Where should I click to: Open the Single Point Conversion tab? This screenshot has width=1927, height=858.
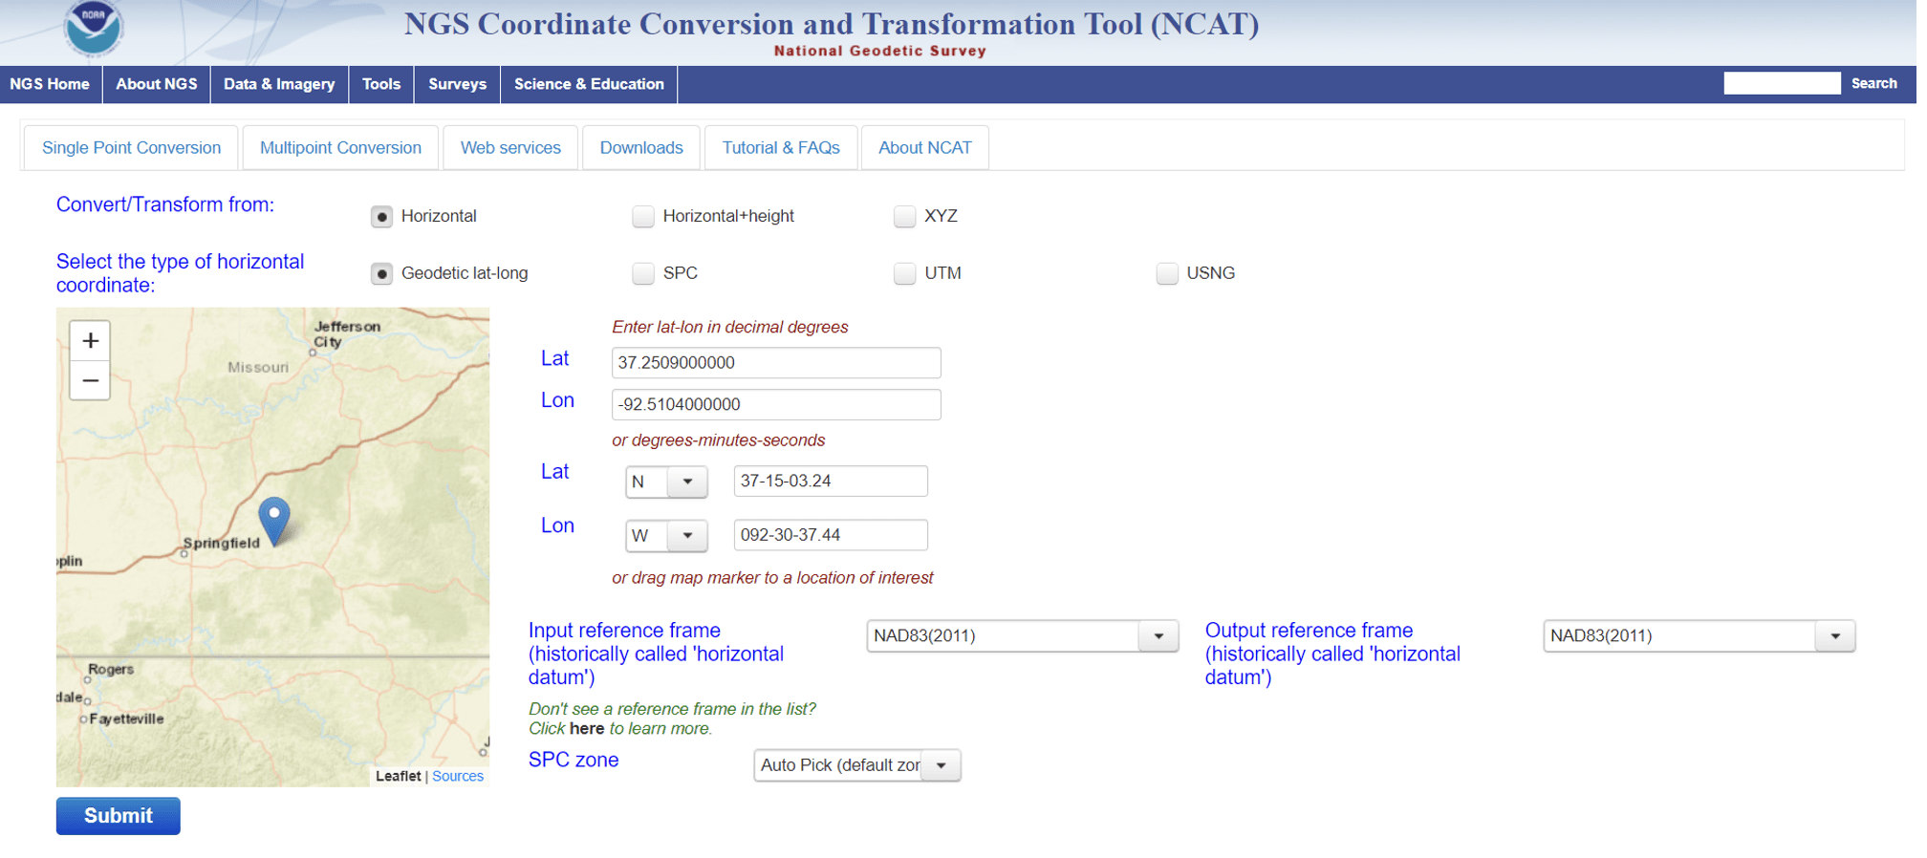click(x=131, y=148)
